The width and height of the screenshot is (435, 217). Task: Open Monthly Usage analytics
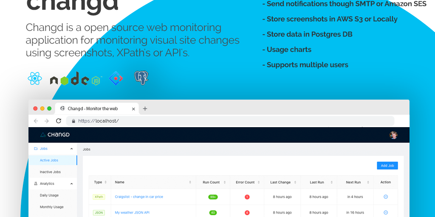[53, 207]
